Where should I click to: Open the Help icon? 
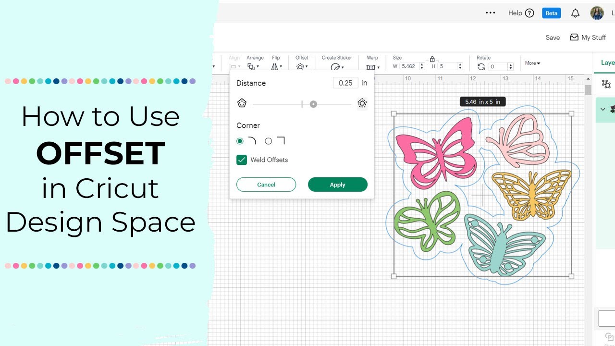point(529,13)
